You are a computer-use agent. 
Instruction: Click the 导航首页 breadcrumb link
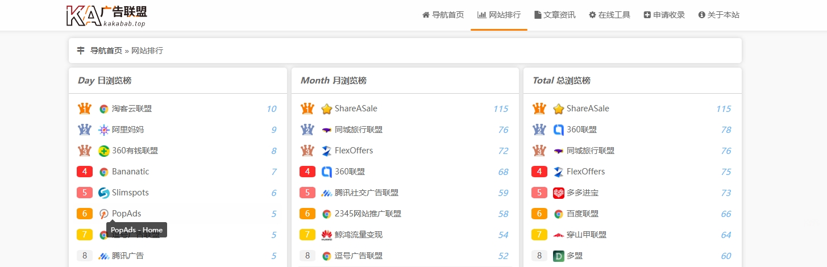click(x=106, y=51)
